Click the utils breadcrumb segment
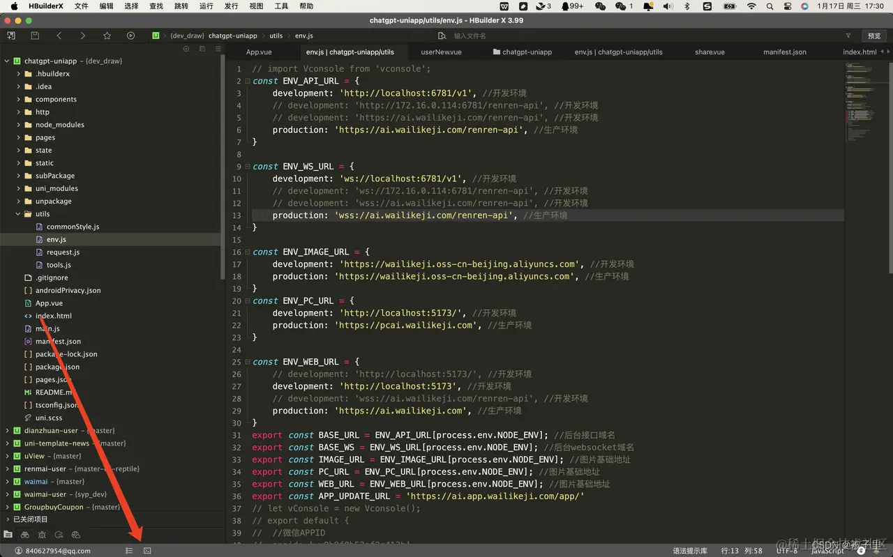 276,36
